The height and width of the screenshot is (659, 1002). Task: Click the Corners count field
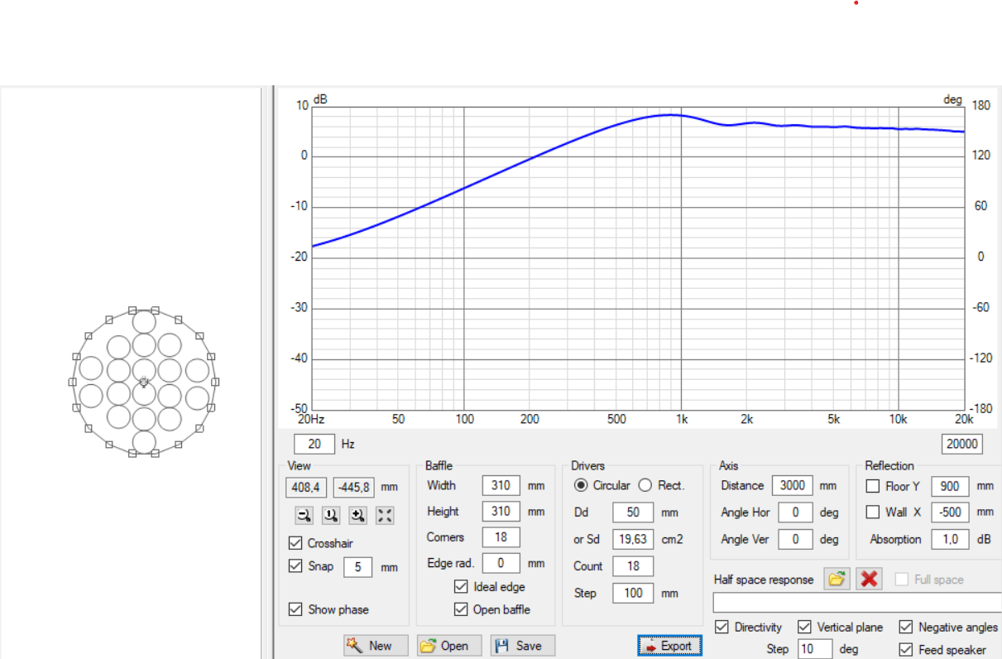[501, 537]
